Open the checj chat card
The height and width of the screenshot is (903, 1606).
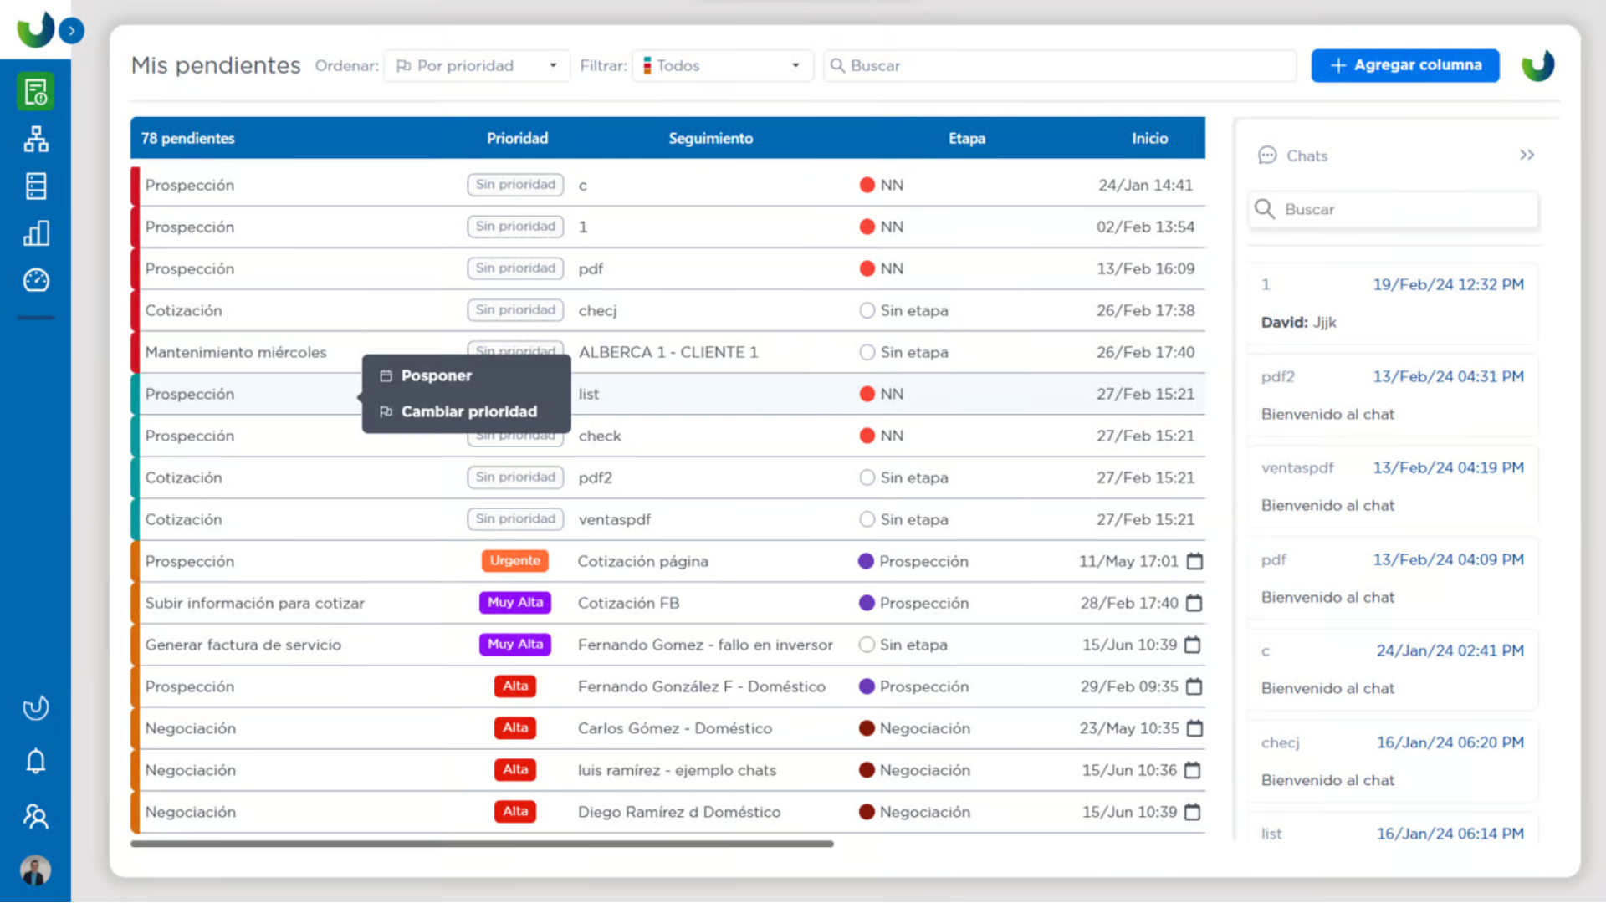coord(1393,761)
